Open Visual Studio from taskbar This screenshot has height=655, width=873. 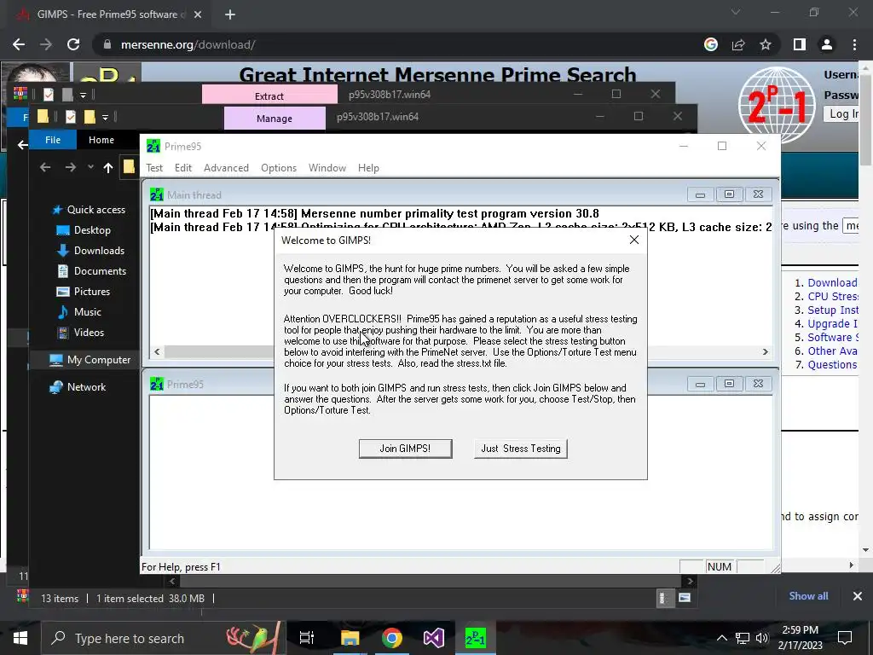(x=433, y=638)
